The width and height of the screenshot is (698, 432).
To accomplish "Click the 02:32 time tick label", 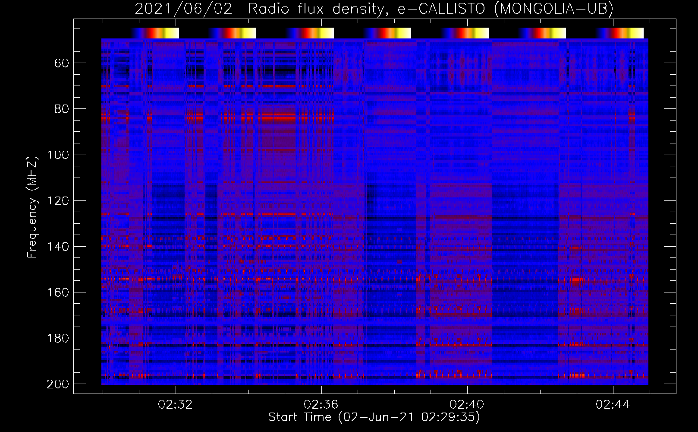I will click(175, 405).
